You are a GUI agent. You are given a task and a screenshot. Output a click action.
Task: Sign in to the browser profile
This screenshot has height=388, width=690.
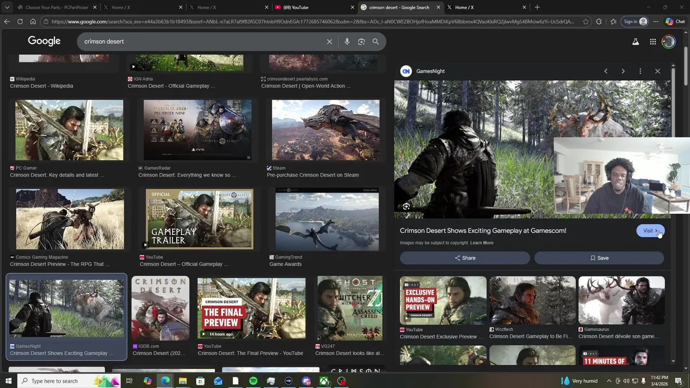pyautogui.click(x=634, y=22)
